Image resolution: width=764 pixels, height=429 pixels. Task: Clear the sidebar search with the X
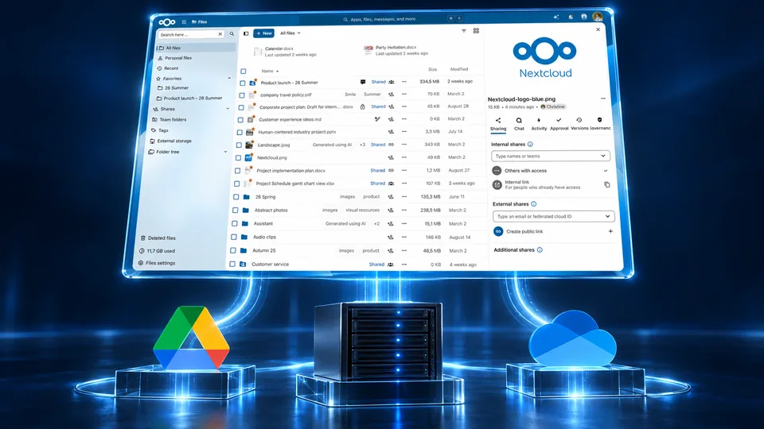[220, 34]
